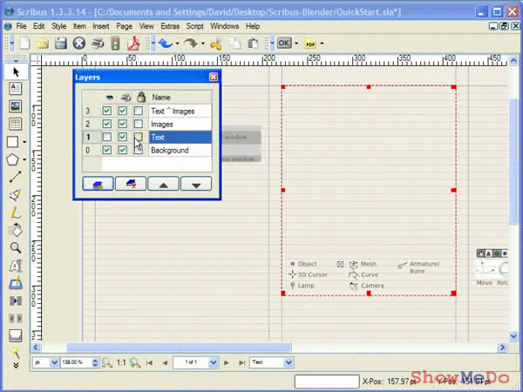This screenshot has height=392, width=523.
Task: Open the Edit menu
Action: point(39,26)
